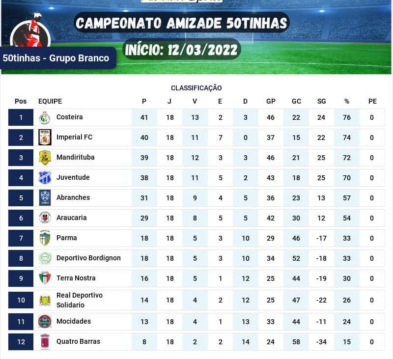Click the Juventude blue striped crest

pos(45,178)
